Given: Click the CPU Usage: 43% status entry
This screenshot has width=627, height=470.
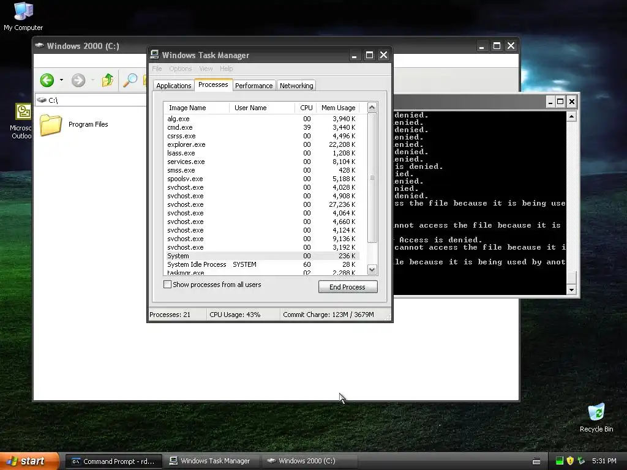Looking at the screenshot, I should (x=243, y=315).
